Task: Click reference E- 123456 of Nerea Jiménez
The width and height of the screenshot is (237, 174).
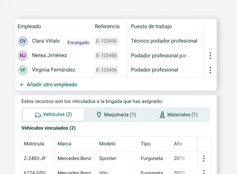Action: (106, 55)
